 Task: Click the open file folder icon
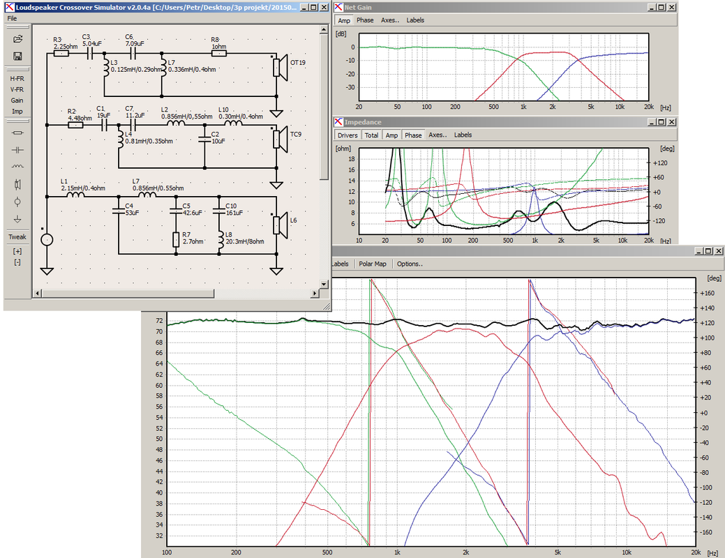point(17,39)
